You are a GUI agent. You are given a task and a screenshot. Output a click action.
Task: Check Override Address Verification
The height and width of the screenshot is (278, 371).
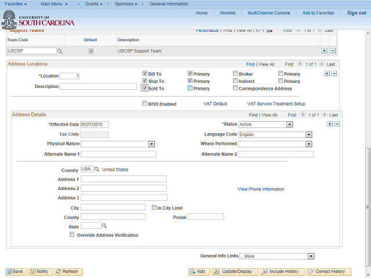72,235
